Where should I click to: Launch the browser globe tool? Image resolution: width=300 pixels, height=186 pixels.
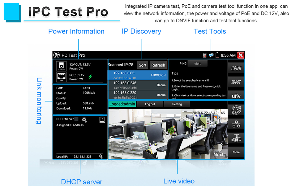(x=236, y=110)
